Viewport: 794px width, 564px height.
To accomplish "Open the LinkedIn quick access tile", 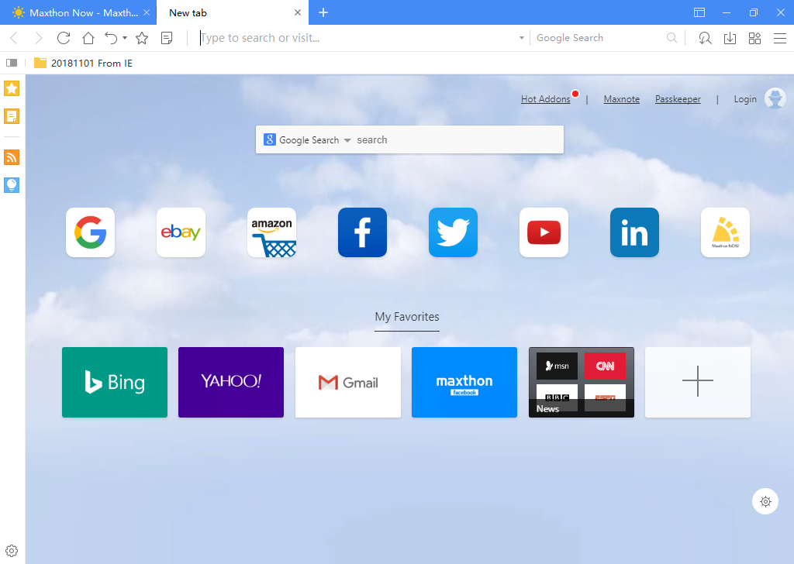I will pos(634,232).
